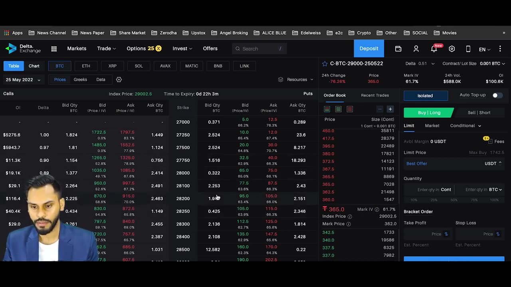511x287 pixels.
Task: Select Buy | Long order side
Action: click(429, 112)
